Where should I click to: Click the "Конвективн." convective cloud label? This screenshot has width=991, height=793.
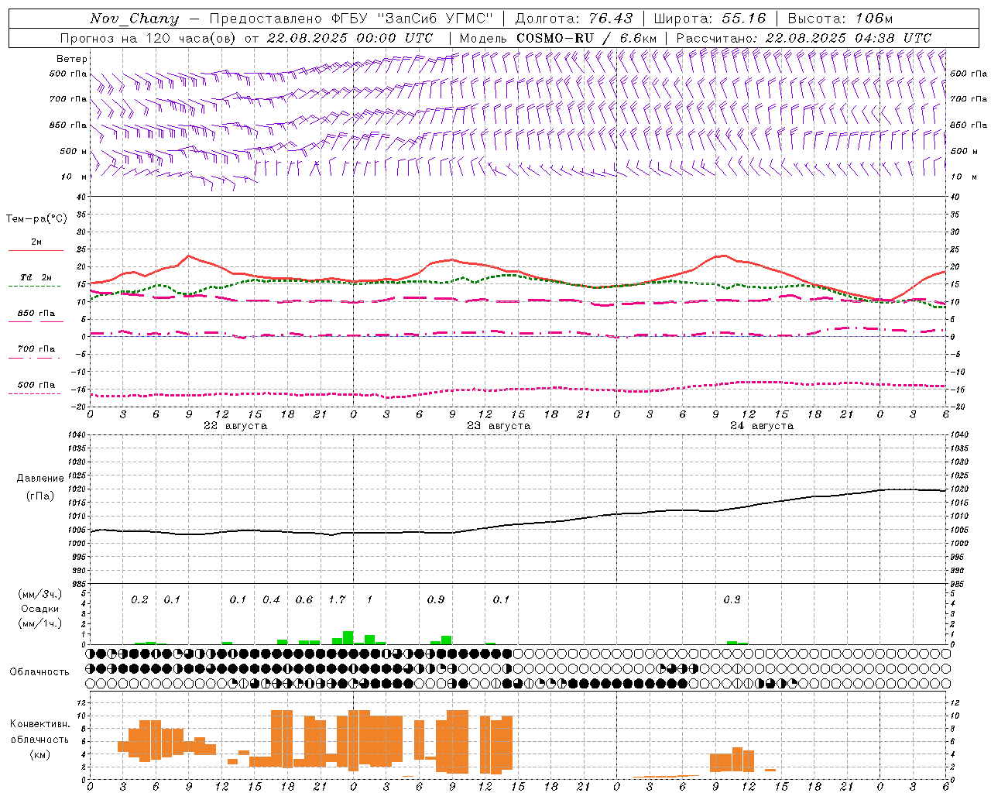[x=39, y=724]
